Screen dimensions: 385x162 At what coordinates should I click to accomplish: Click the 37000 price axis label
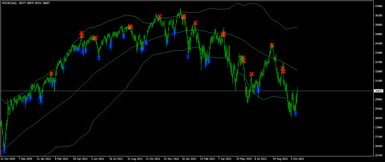(378, 6)
